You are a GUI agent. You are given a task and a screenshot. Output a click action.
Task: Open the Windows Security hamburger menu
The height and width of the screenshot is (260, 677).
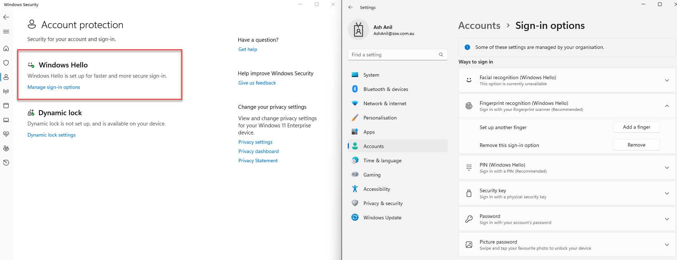point(6,32)
